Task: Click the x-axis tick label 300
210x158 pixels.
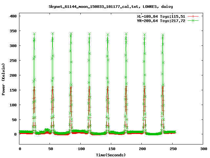Action: tap(204, 149)
